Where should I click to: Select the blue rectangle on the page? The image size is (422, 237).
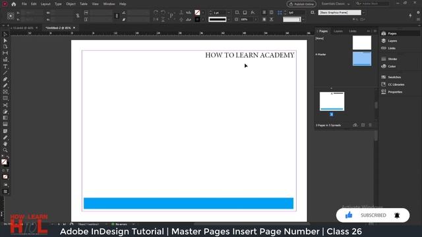[x=189, y=203]
